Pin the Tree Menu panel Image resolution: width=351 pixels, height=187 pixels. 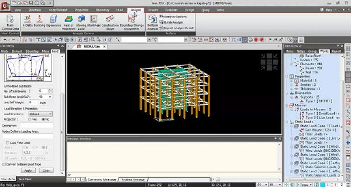[x=58, y=45]
